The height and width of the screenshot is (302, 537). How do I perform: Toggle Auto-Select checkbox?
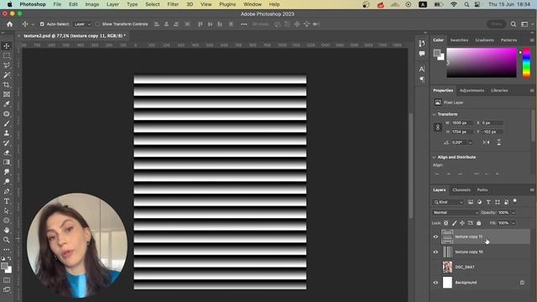point(42,24)
